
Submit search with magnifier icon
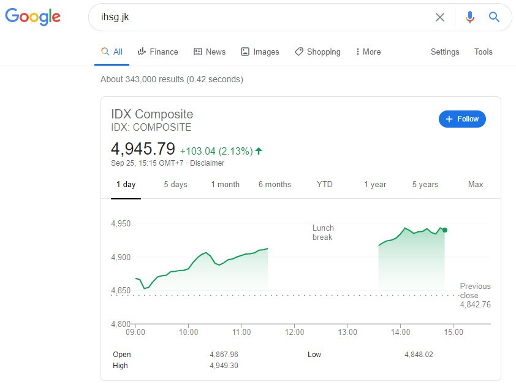[x=494, y=17]
